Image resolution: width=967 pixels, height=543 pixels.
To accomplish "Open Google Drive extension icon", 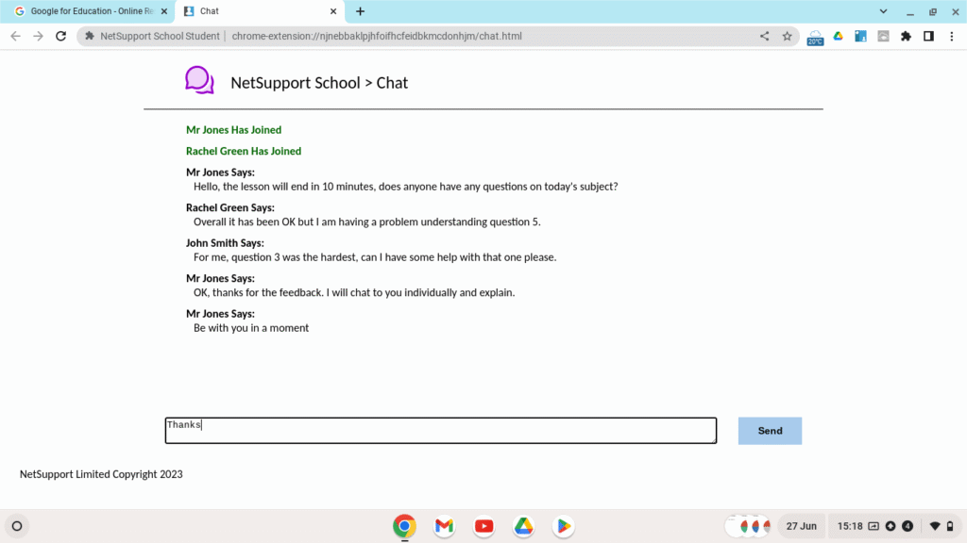I will [839, 37].
